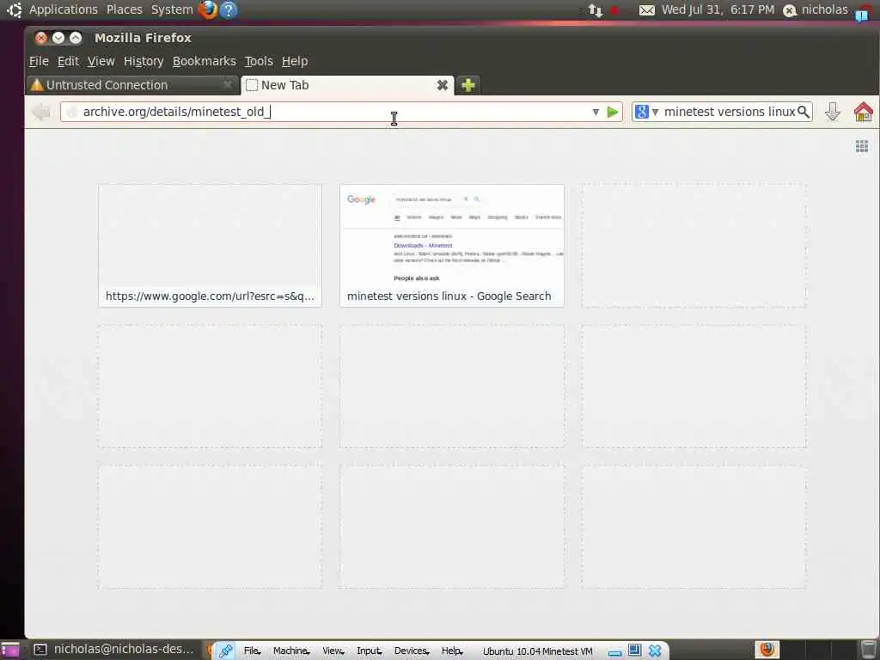Viewport: 880px width, 660px height.
Task: Open the mail envelope indicator
Action: point(647,10)
